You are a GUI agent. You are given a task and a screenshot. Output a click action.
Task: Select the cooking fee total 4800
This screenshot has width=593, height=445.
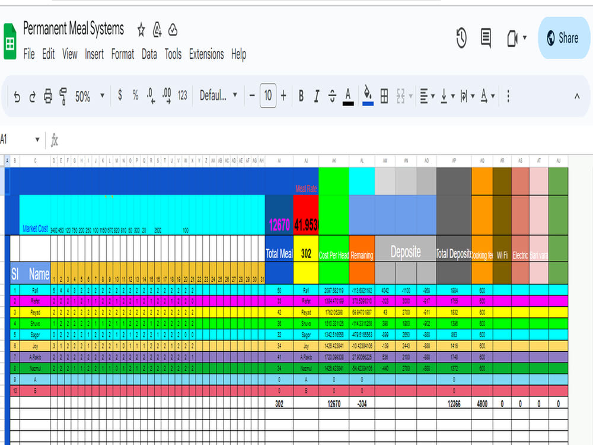point(482,403)
